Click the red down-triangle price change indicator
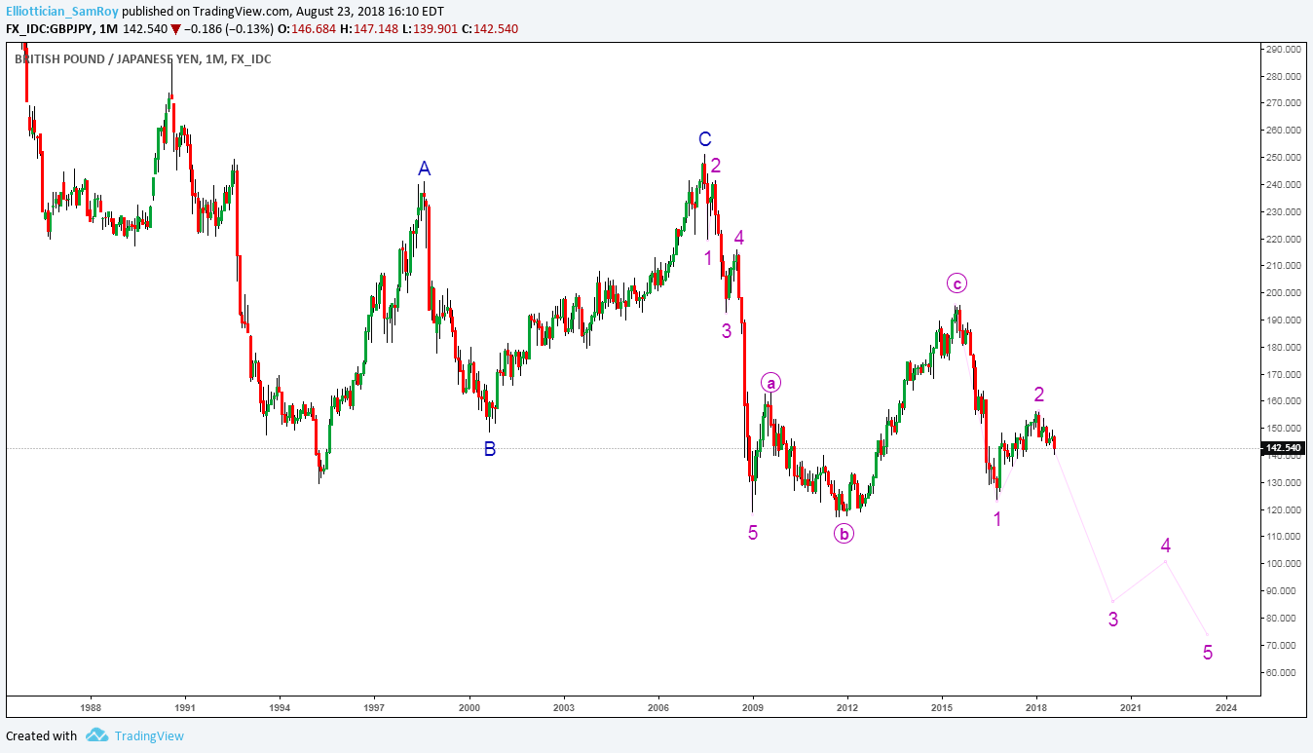 tap(174, 29)
